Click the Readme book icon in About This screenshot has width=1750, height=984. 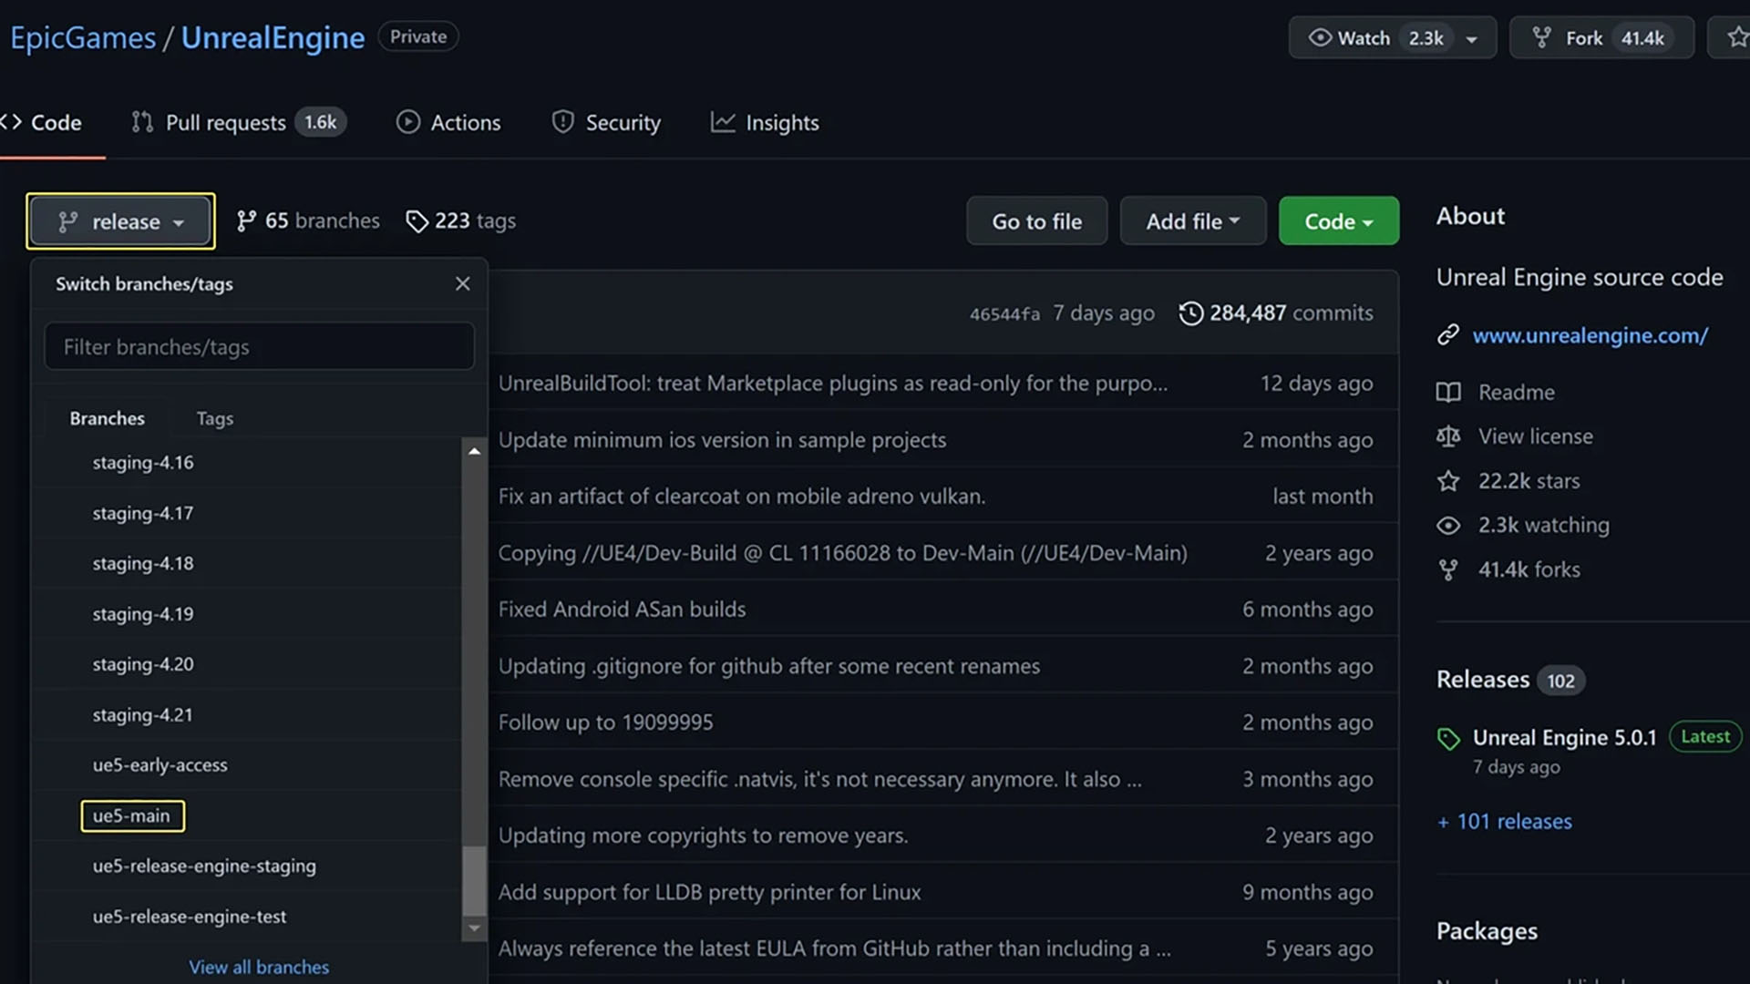click(1448, 393)
